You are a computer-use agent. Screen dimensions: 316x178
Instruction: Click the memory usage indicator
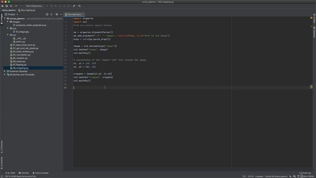(308, 177)
